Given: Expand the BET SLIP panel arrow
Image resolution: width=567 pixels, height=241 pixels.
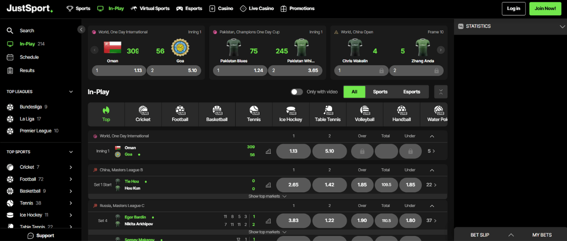Looking at the screenshot, I should pyautogui.click(x=511, y=235).
